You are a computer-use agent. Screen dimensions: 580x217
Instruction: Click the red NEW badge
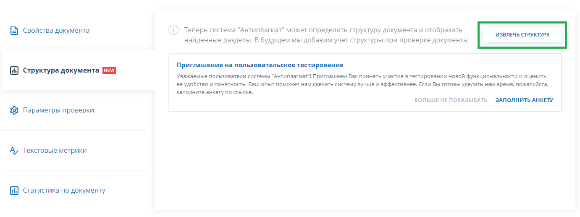pos(109,71)
